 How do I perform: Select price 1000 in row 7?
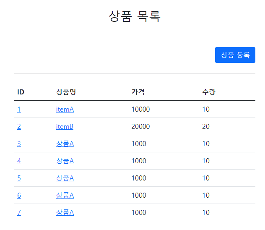tap(139, 212)
